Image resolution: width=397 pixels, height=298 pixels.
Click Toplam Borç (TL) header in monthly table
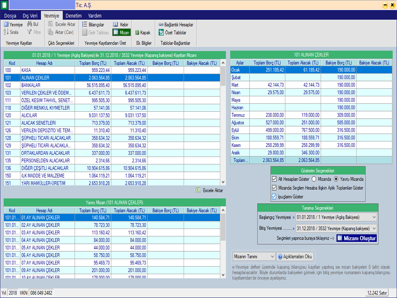click(267, 63)
